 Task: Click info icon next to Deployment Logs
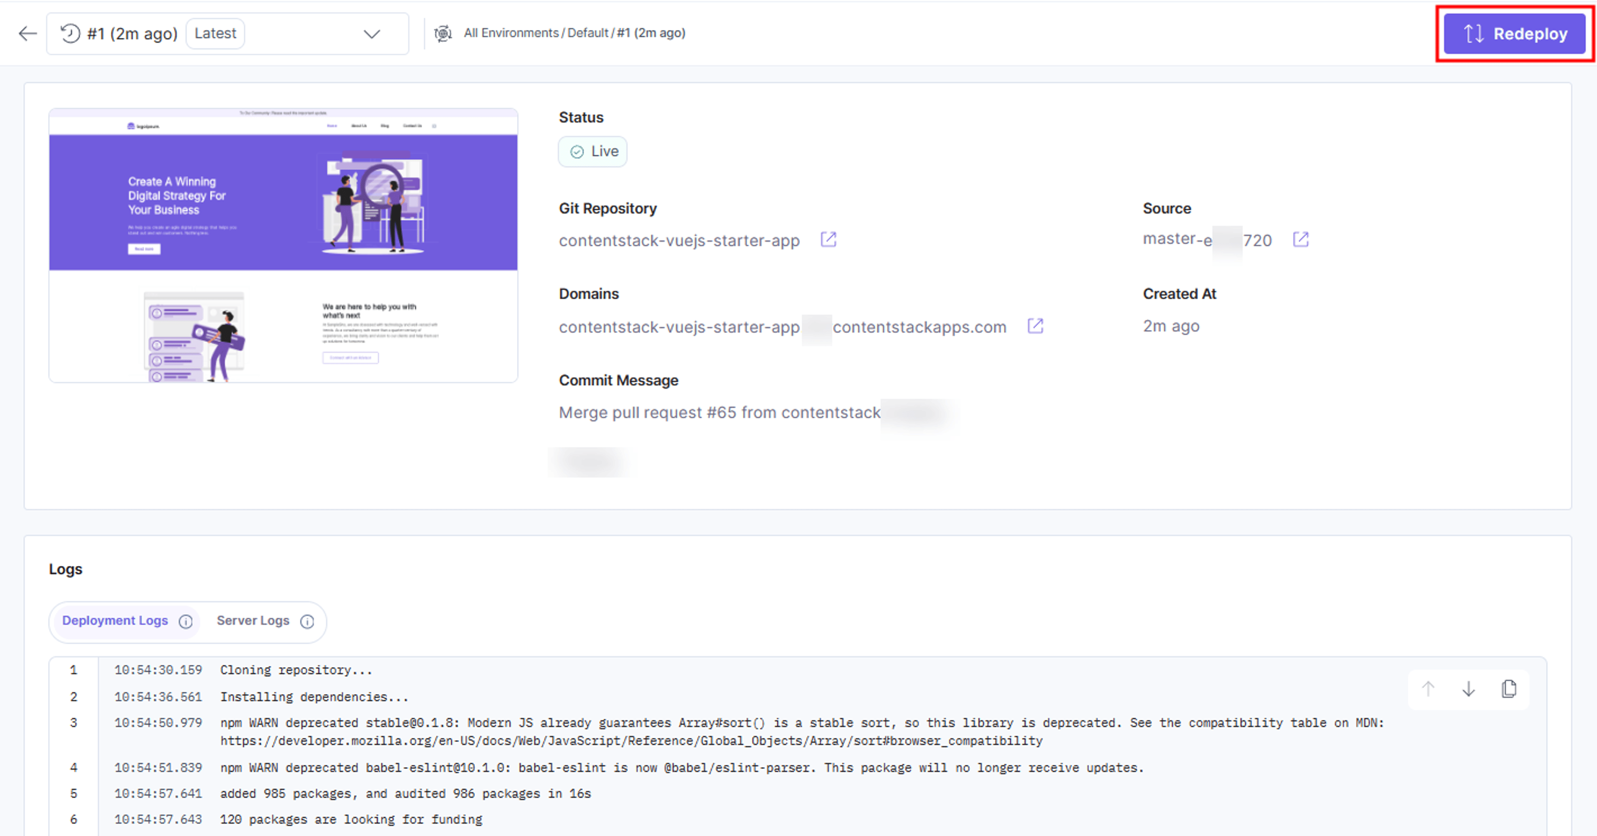(x=185, y=621)
